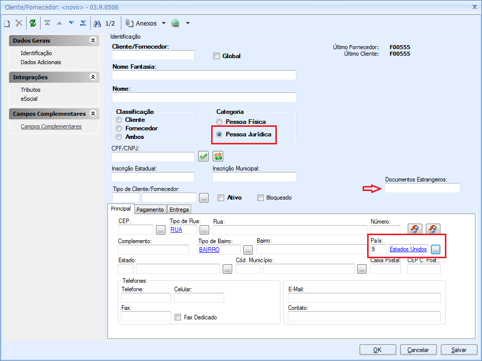Click the Inscrição Municipal input field

coord(254,177)
